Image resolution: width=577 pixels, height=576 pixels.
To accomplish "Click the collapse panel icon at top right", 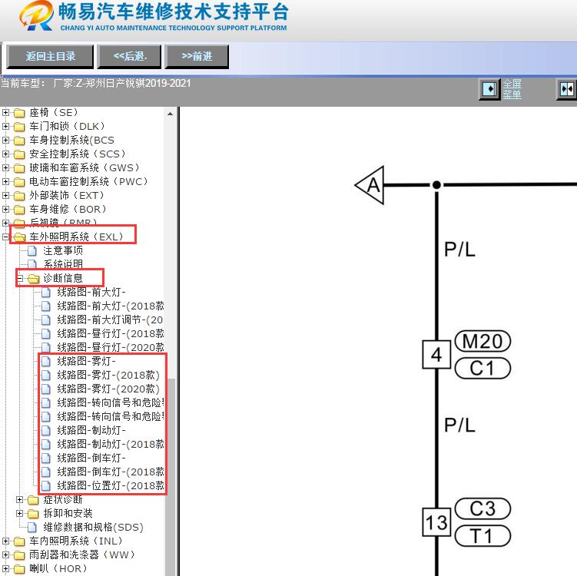I will tap(567, 89).
